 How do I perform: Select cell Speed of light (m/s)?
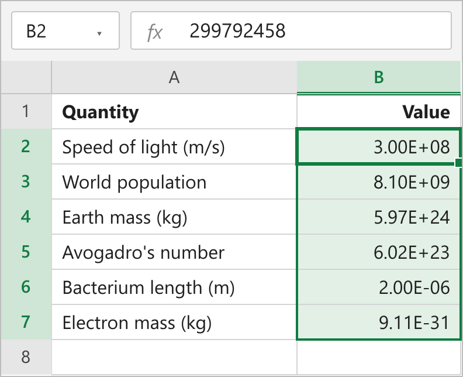click(174, 146)
